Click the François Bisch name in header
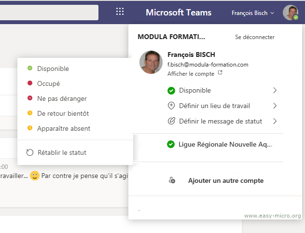Screen dimensions: 305x233 [250, 13]
